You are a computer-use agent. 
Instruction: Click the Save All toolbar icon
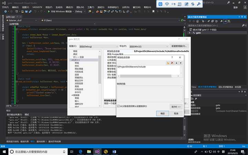click(30, 11)
